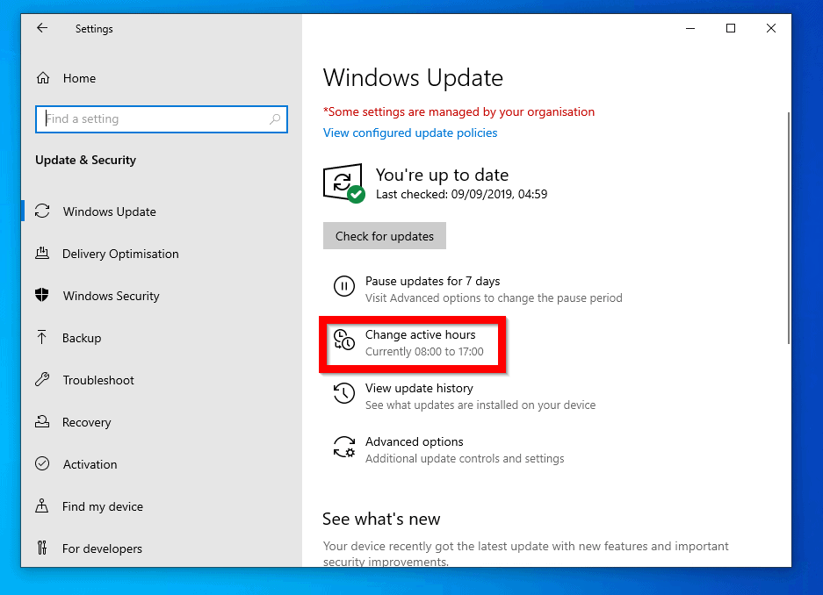Click the back arrow in Settings
The height and width of the screenshot is (595, 823).
click(x=41, y=28)
